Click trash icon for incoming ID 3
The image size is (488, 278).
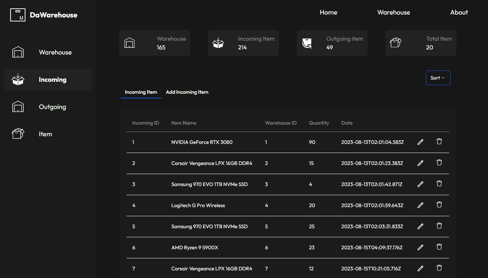[x=439, y=184]
